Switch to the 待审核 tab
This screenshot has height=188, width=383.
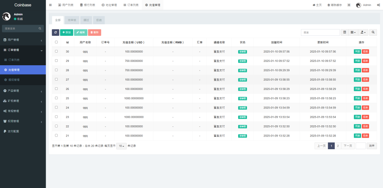tap(71, 20)
